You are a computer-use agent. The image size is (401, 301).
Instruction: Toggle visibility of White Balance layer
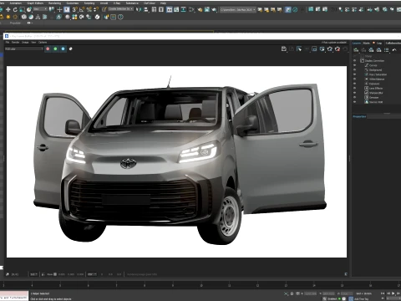click(355, 79)
